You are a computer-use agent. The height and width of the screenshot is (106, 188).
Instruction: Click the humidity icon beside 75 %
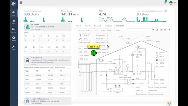80,39
